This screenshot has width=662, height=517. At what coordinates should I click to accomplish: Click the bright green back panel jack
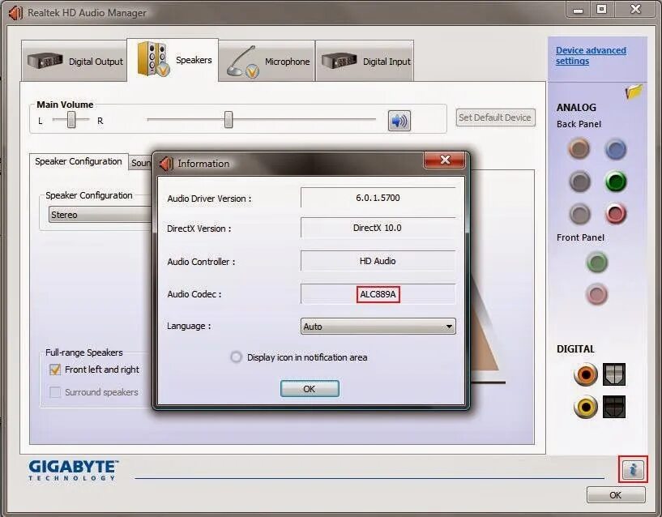coord(616,182)
